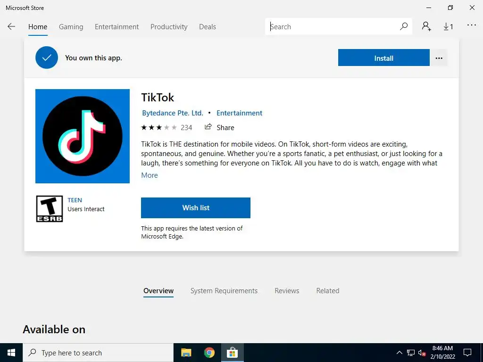Click the TEEN rating link
Image resolution: width=483 pixels, height=362 pixels.
75,200
